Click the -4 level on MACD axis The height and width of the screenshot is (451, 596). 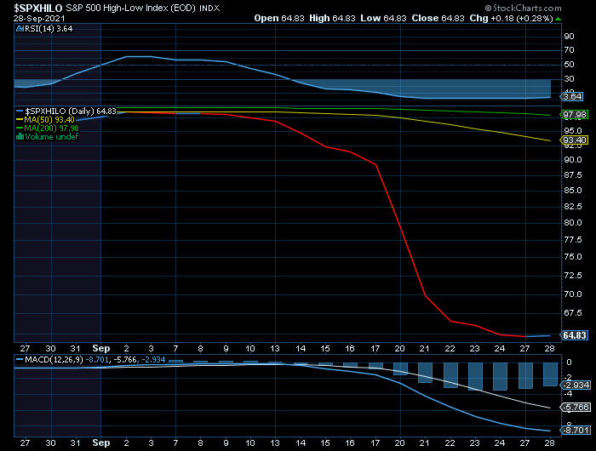click(x=568, y=394)
